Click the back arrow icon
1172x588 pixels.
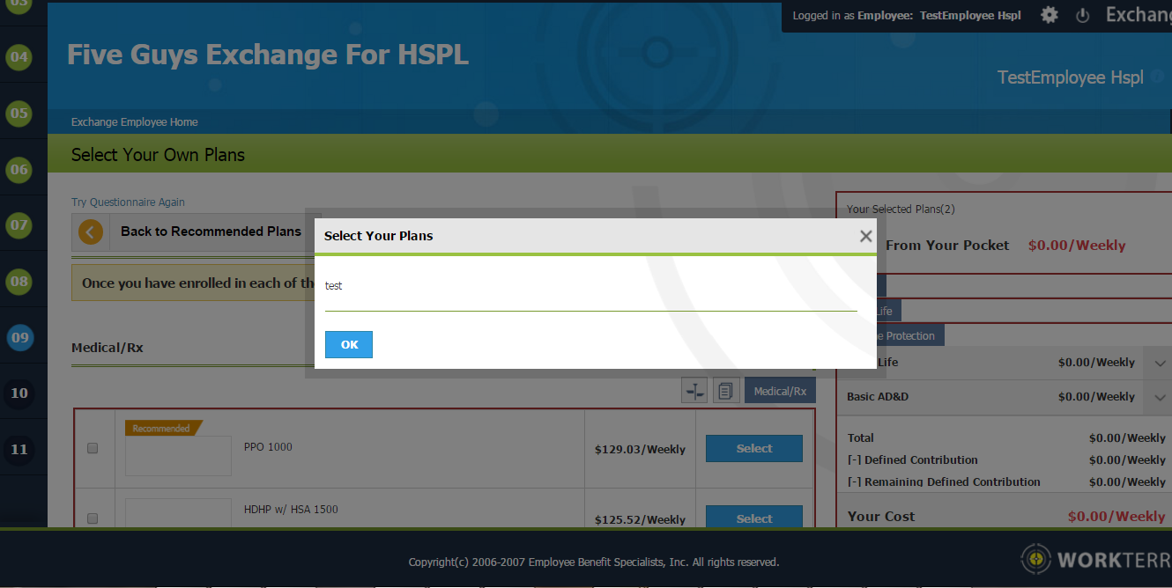coord(91,232)
